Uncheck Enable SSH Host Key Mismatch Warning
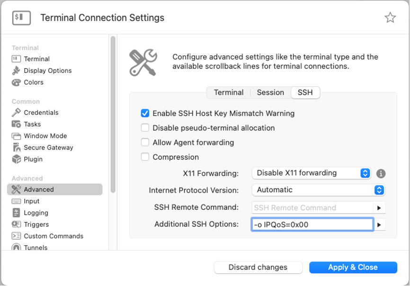The image size is (410, 286). click(145, 113)
